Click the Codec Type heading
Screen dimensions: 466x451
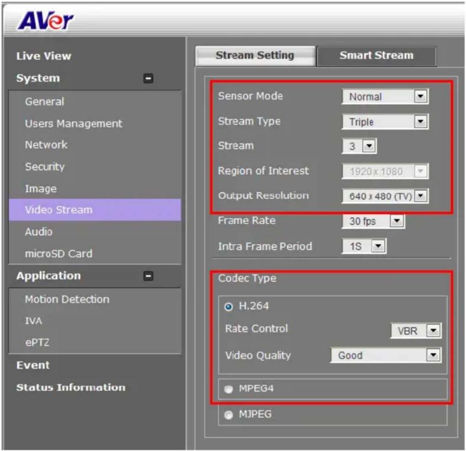(x=247, y=278)
